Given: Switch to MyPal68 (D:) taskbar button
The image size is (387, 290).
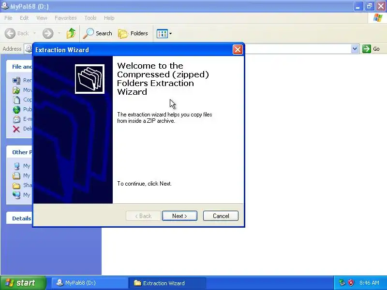Looking at the screenshot, I should point(89,283).
